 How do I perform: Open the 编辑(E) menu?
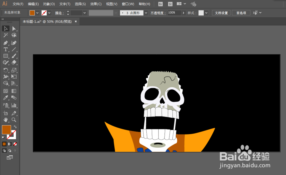click(33, 4)
